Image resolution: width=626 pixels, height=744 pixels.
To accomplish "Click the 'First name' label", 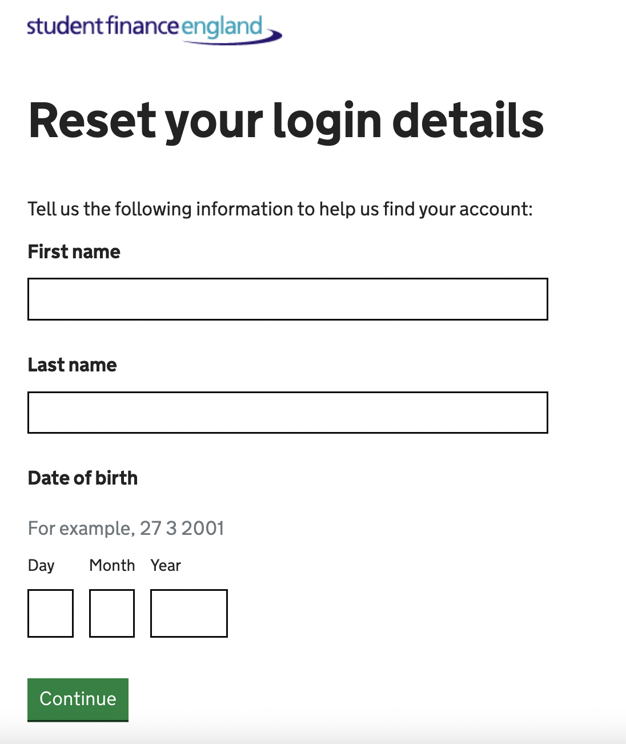I will (x=74, y=251).
